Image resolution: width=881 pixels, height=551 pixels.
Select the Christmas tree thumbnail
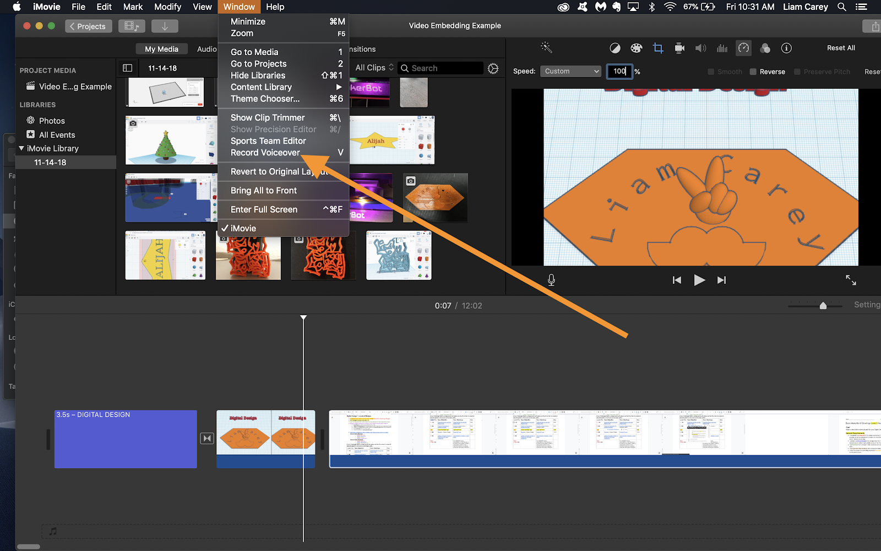(171, 141)
